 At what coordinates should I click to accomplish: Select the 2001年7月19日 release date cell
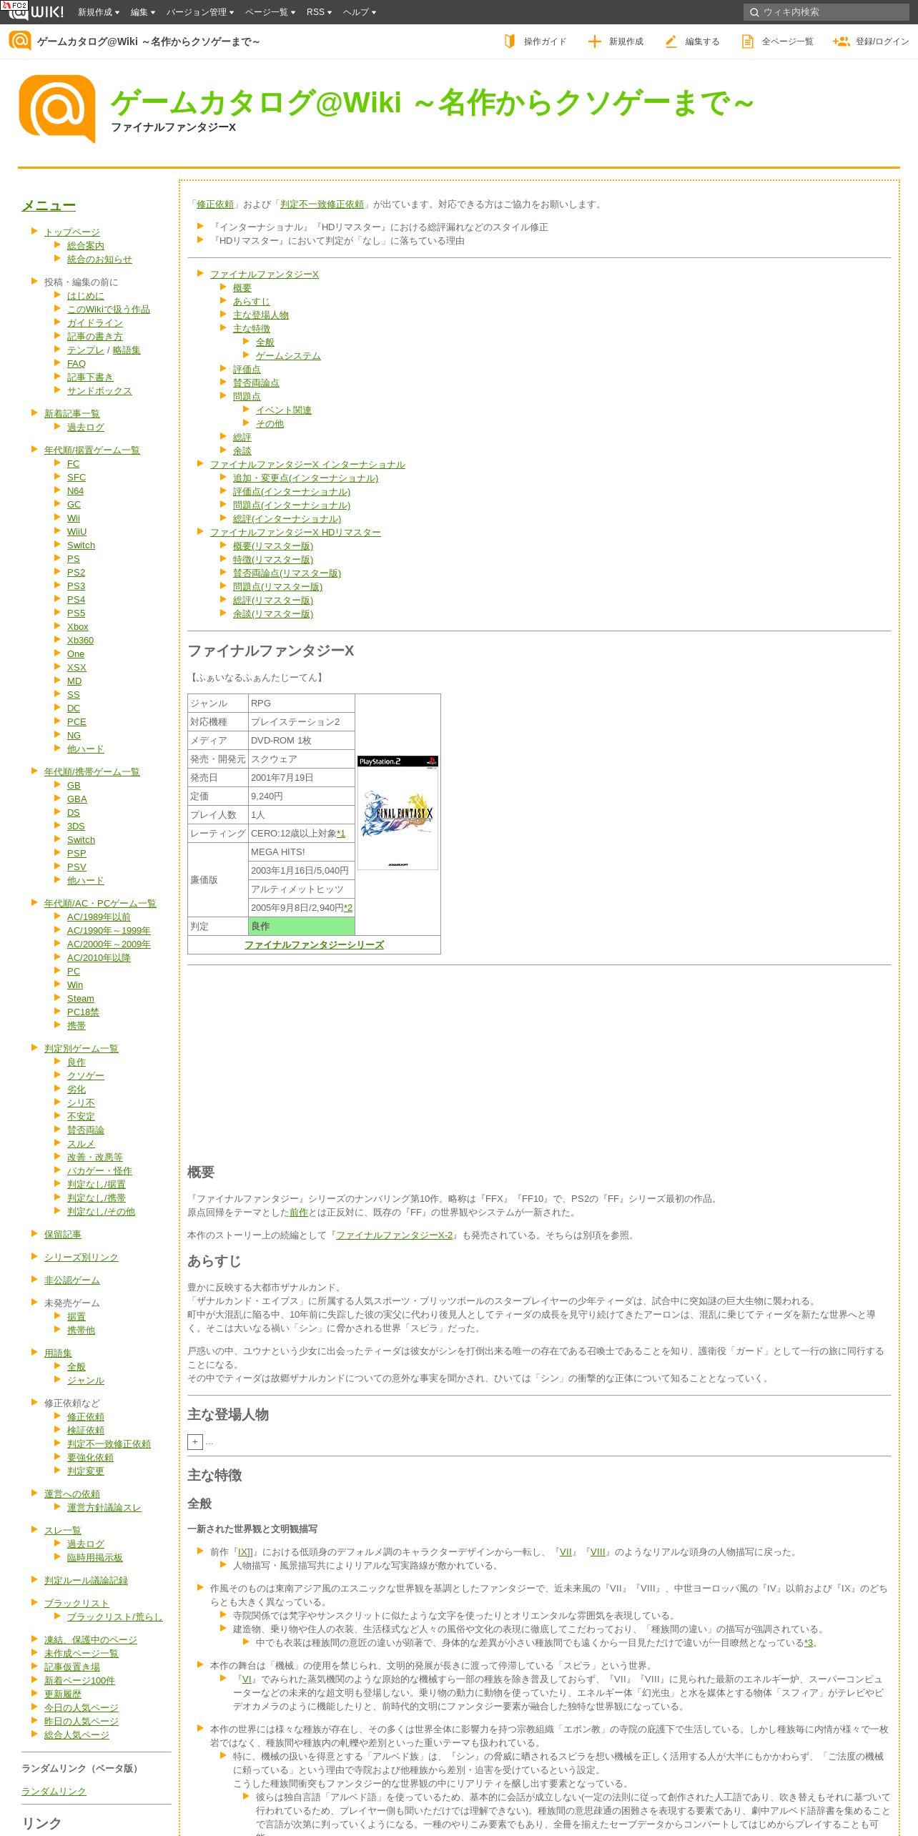302,778
